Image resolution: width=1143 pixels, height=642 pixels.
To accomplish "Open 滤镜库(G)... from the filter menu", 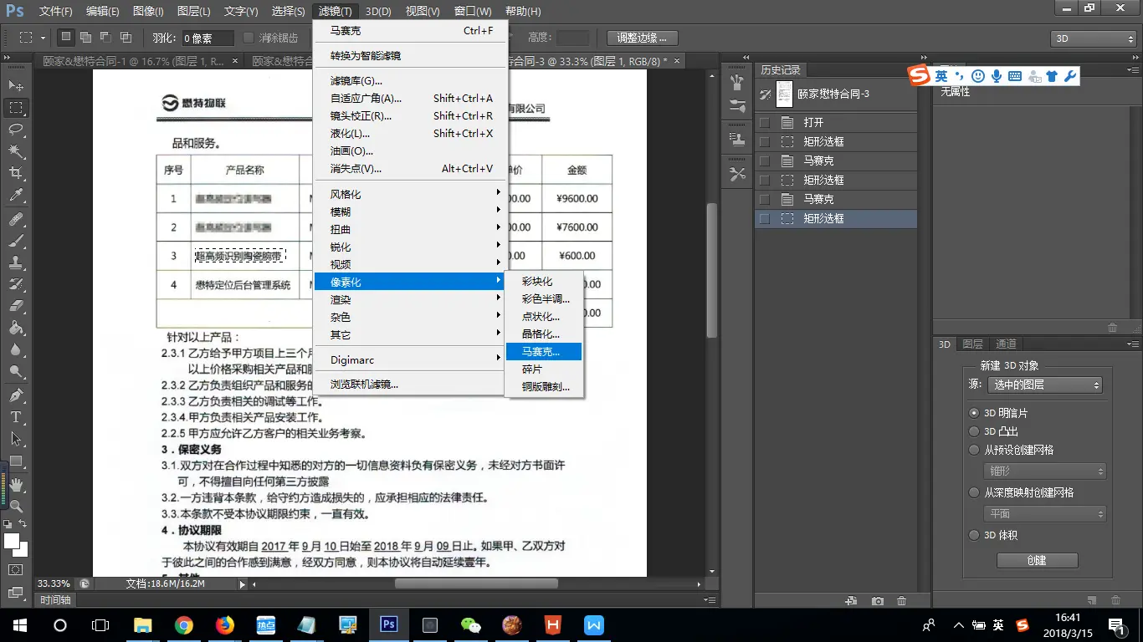I will (x=410, y=81).
